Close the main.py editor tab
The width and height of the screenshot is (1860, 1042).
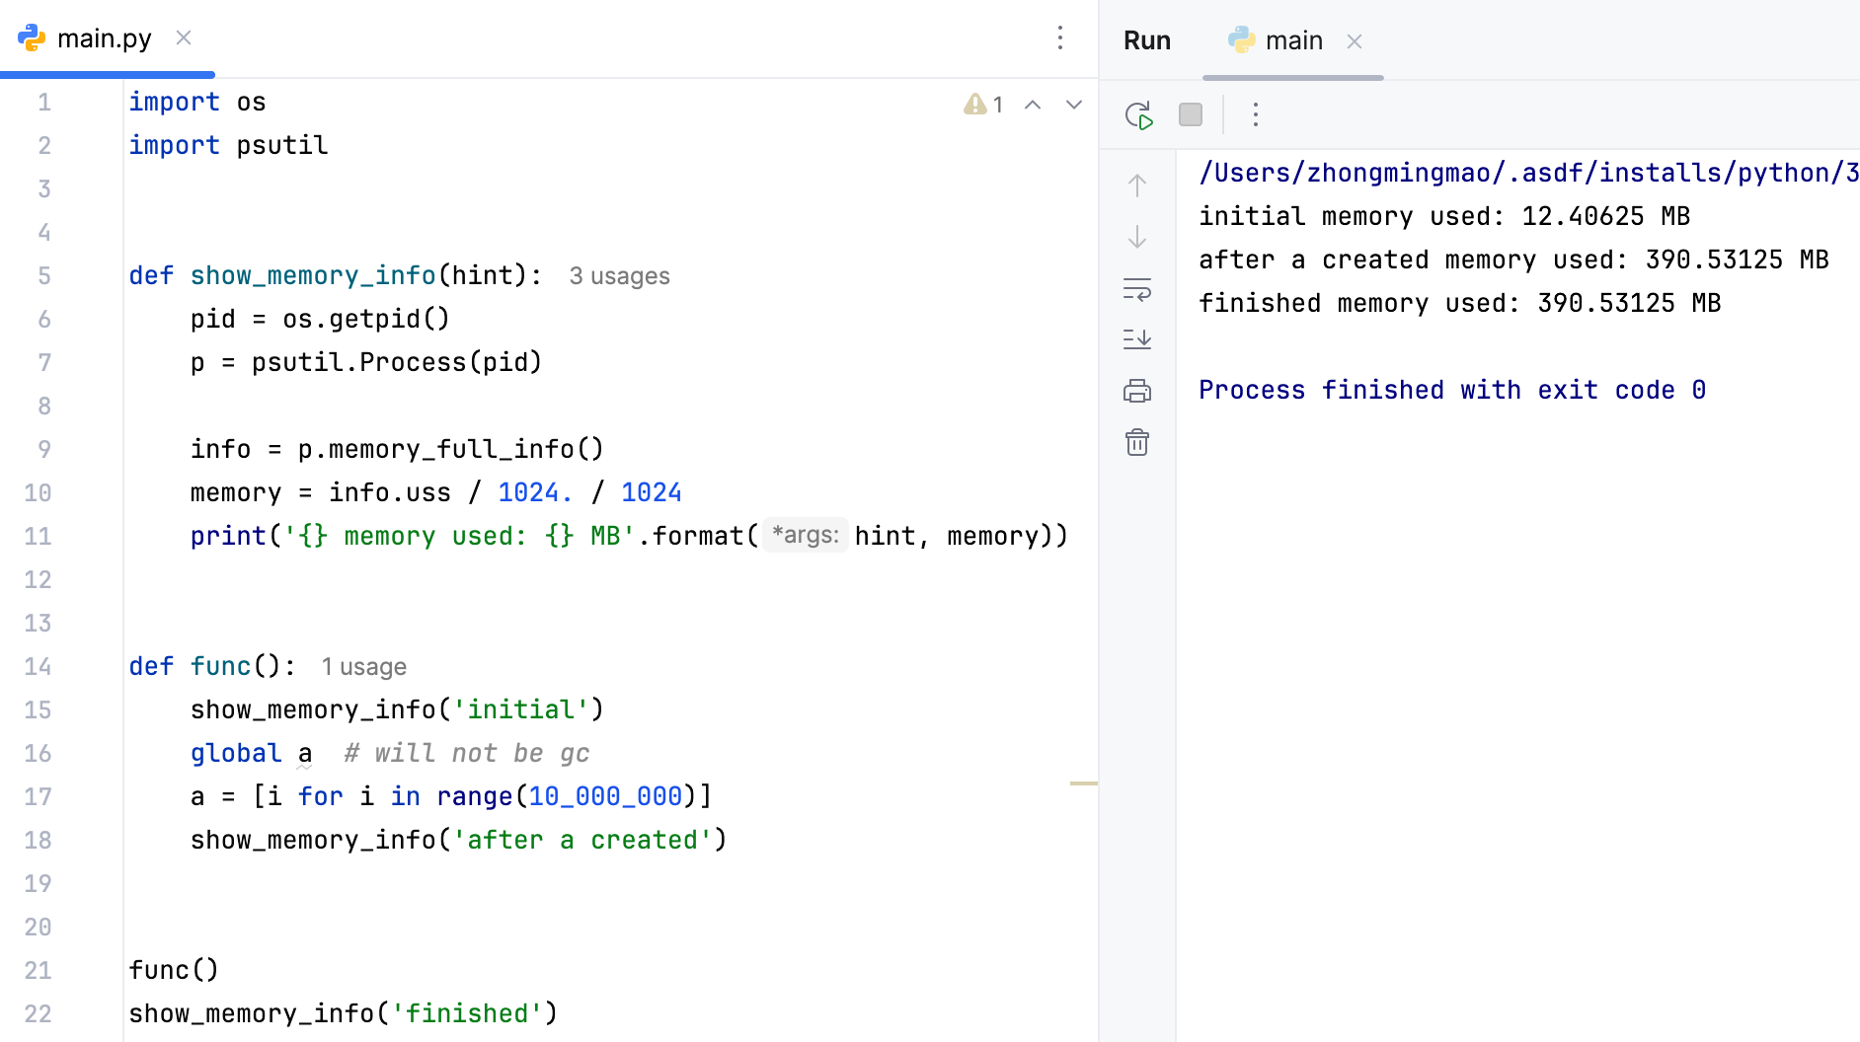[x=184, y=38]
